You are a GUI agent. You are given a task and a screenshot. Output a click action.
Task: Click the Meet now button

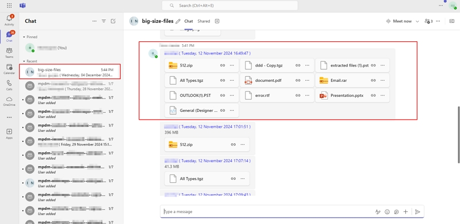coord(399,21)
